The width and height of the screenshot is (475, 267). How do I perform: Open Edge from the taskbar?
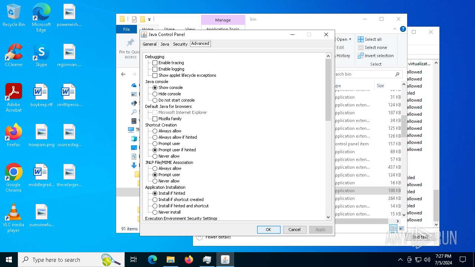153,260
